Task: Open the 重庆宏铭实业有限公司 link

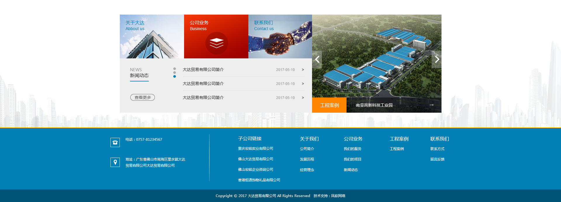Action: (x=255, y=149)
